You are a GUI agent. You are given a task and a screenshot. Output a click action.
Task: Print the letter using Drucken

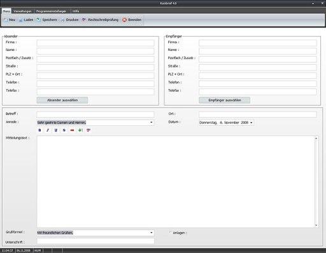(x=69, y=20)
